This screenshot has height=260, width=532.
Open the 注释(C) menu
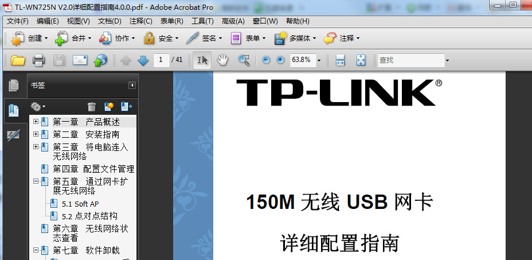[140, 21]
